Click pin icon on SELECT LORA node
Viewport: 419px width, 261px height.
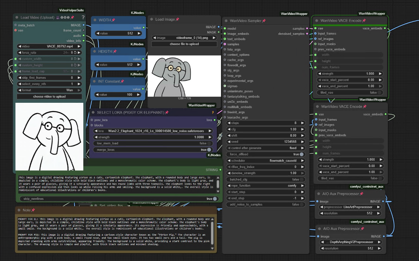click(167, 112)
